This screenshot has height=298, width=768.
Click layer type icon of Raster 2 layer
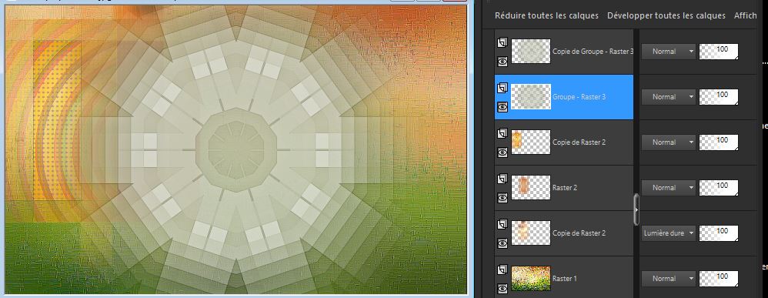(502, 179)
